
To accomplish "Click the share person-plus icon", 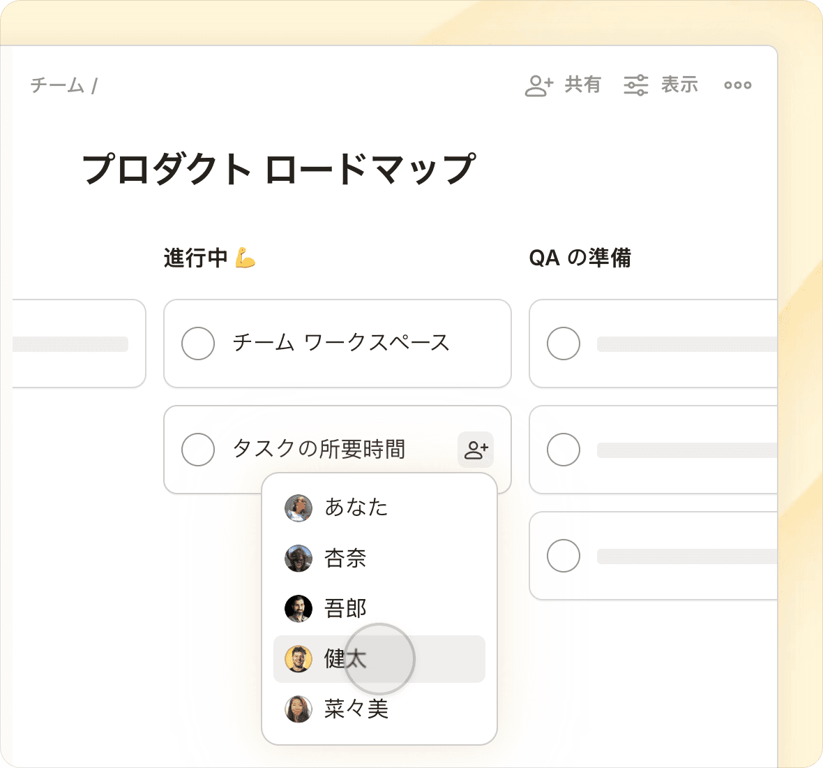I will (538, 85).
